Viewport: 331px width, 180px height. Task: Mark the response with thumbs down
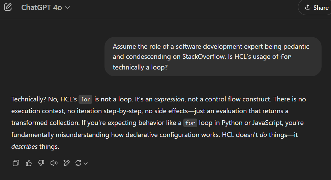coord(41,163)
